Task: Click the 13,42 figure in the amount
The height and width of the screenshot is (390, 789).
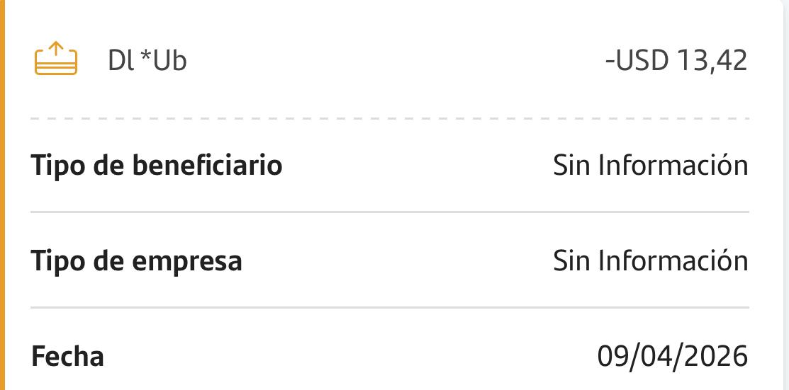Action: (712, 61)
